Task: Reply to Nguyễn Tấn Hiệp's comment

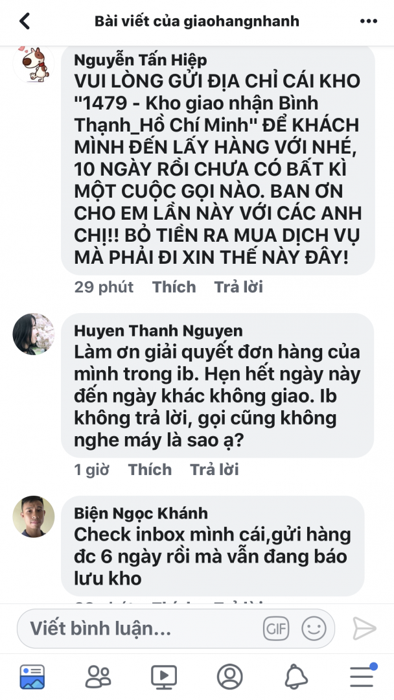Action: click(238, 287)
